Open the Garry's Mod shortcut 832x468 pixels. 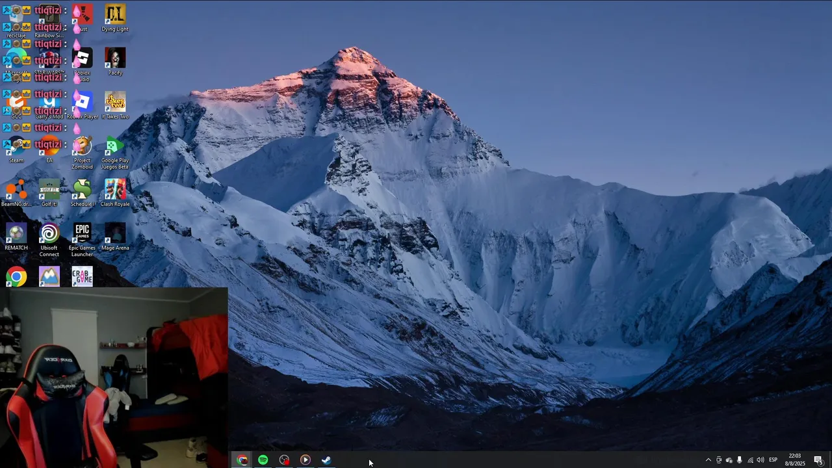pyautogui.click(x=49, y=105)
